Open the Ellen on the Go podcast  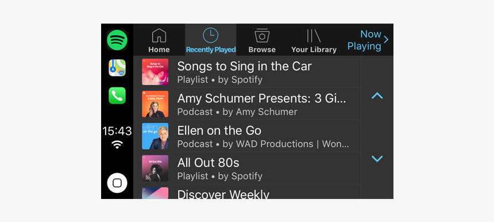pyautogui.click(x=248, y=136)
